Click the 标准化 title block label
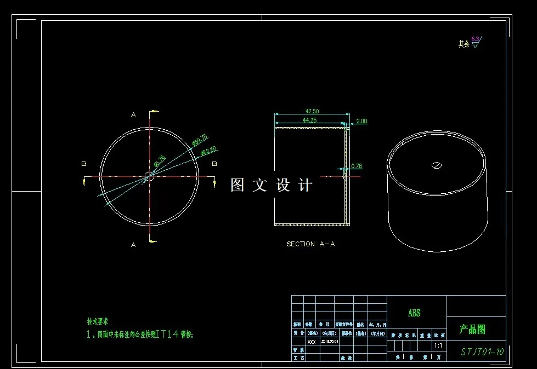Viewport: 537px width, 369px height. (347, 333)
